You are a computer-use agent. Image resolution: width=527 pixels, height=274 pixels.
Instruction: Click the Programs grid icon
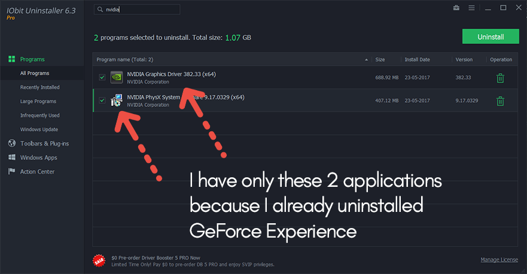tap(12, 59)
